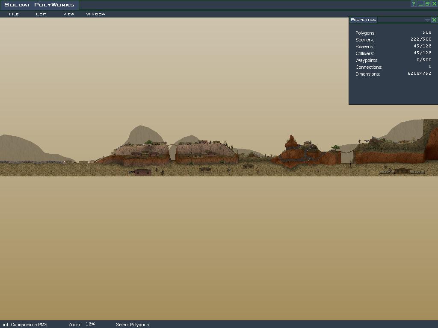438x328 pixels.
Task: Click the Polygons count value
Action: pyautogui.click(x=426, y=32)
